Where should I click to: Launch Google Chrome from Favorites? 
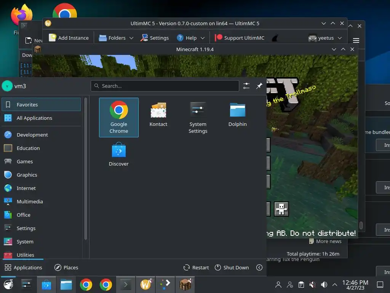119,118
